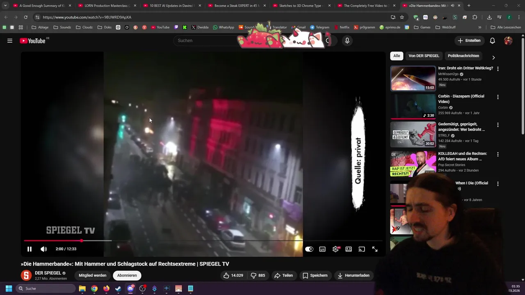525x295 pixels.
Task: Open the player settings gear
Action: pos(336,249)
